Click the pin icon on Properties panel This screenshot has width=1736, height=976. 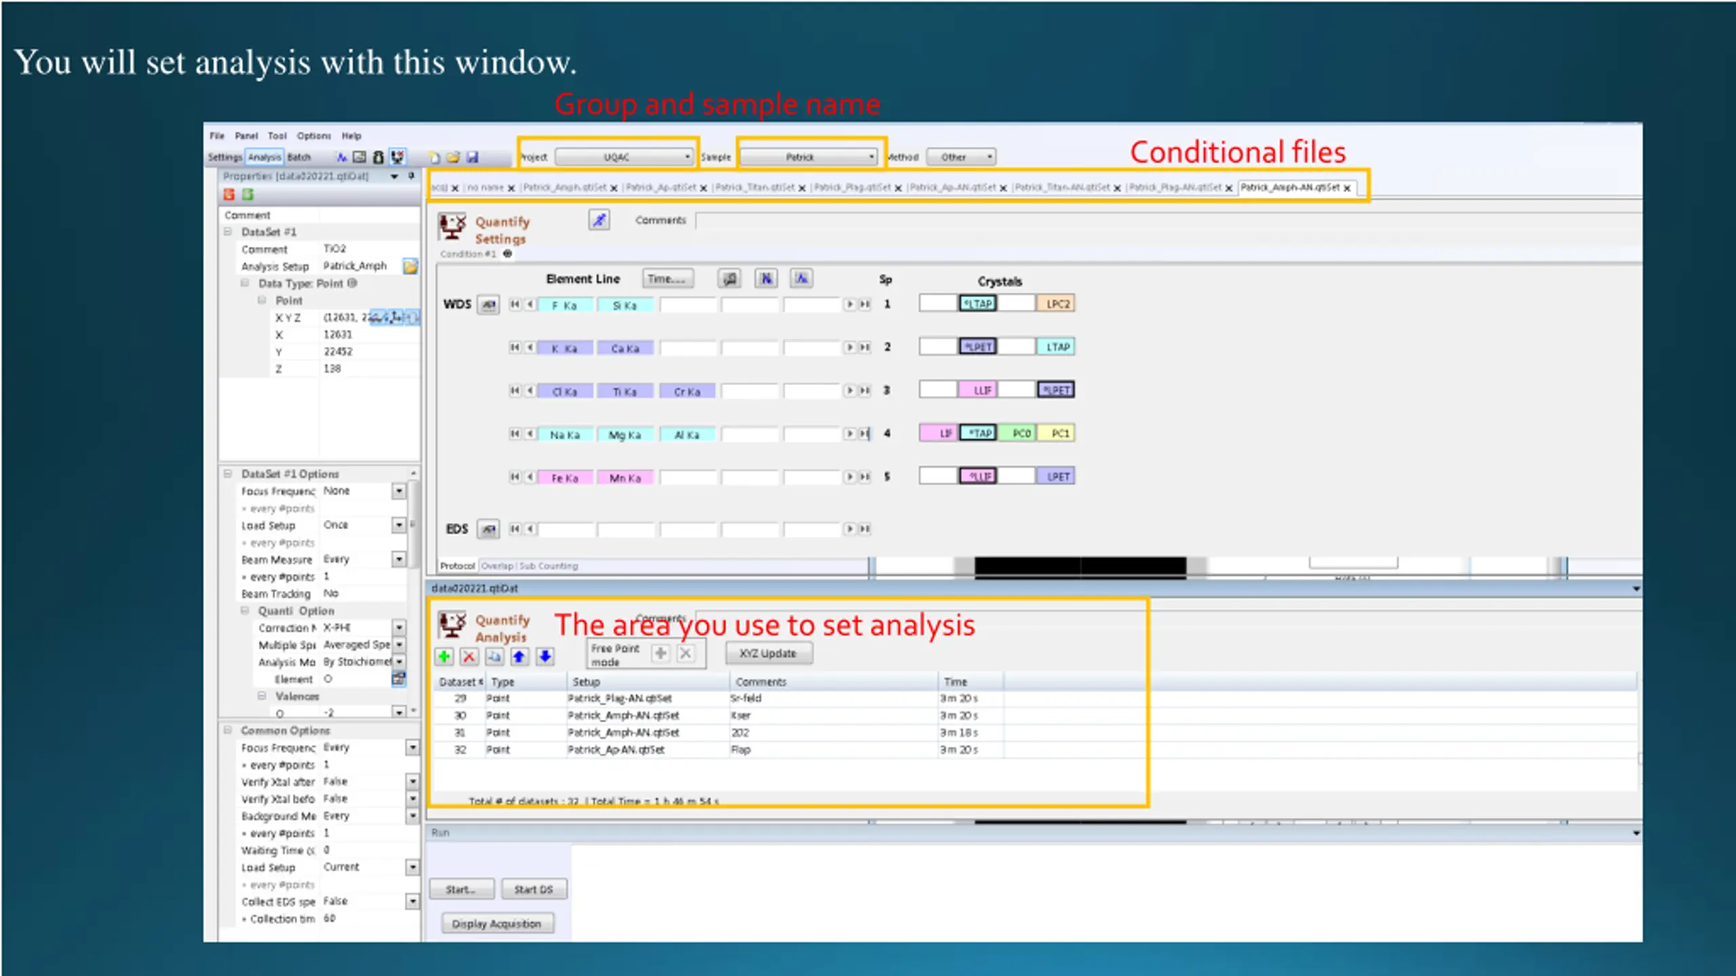pos(411,176)
